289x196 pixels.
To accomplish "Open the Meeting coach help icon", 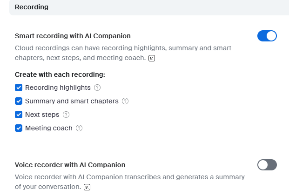I will [x=79, y=128].
